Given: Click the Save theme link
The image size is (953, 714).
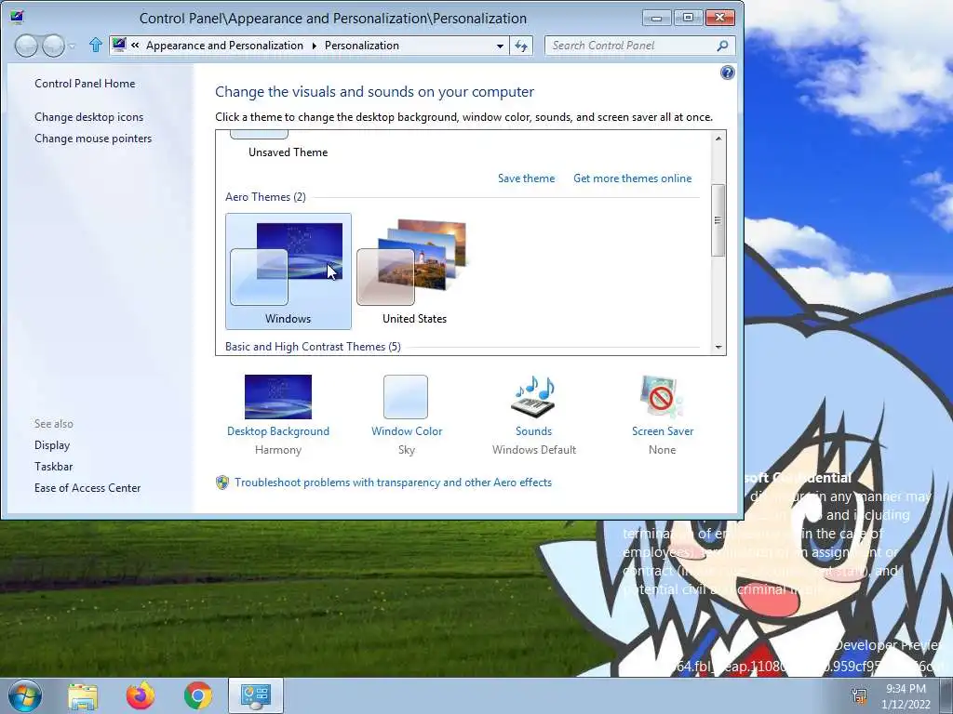Looking at the screenshot, I should coord(527,178).
